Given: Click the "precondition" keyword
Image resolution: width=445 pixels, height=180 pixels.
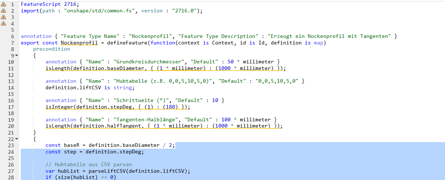Looking at the screenshot, I should point(51,49).
